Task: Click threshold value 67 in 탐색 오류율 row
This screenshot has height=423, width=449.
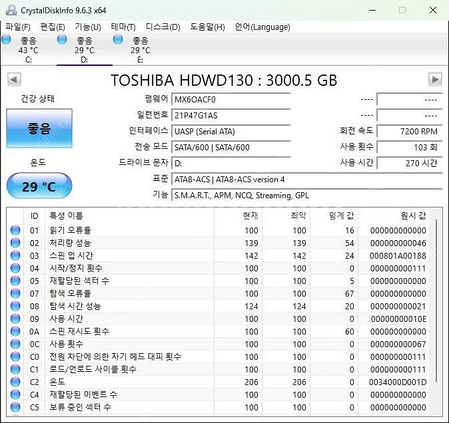Action: pyautogui.click(x=349, y=293)
